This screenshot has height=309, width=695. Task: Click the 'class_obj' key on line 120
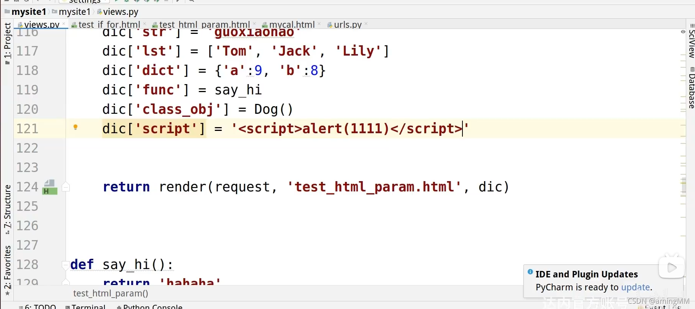tap(178, 110)
